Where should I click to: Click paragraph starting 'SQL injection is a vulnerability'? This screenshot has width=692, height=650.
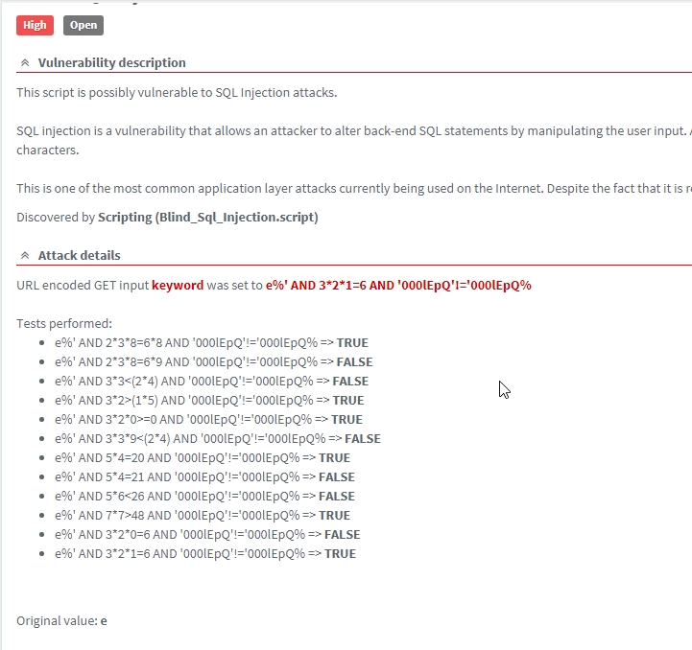point(354,140)
